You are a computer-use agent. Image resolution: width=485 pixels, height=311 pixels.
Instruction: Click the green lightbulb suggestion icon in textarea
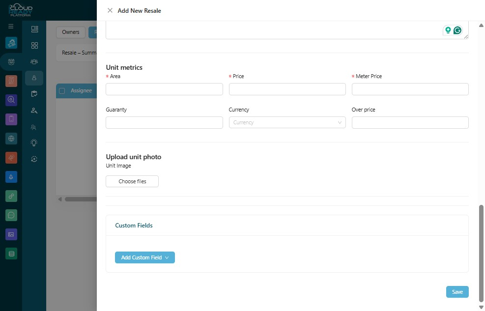click(448, 30)
